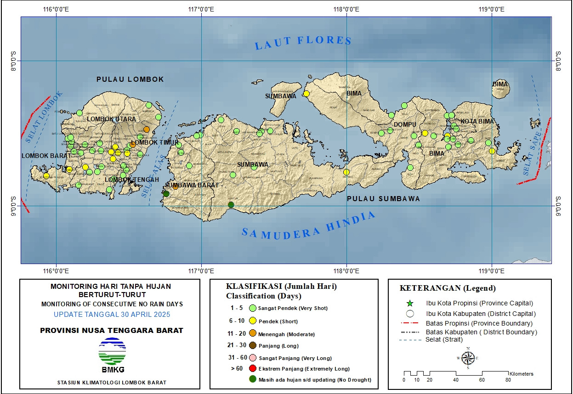Click the 'PULAU LOMBOK' island label

(130, 79)
